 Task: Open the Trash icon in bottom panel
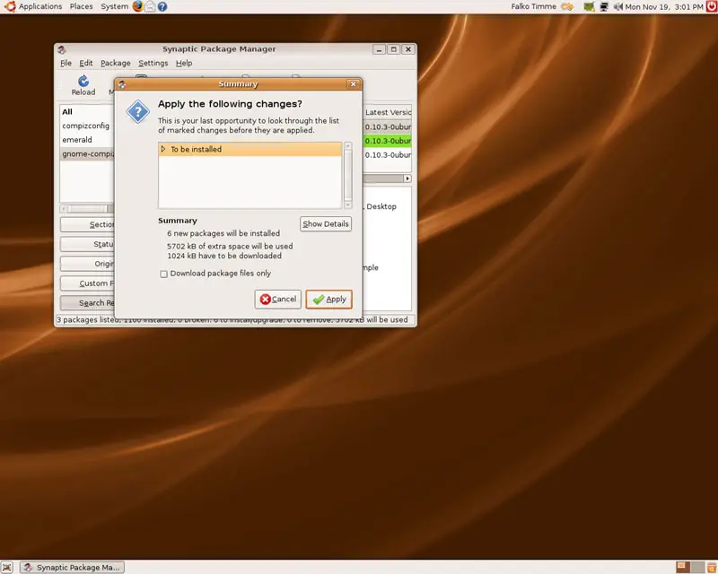coord(710,567)
